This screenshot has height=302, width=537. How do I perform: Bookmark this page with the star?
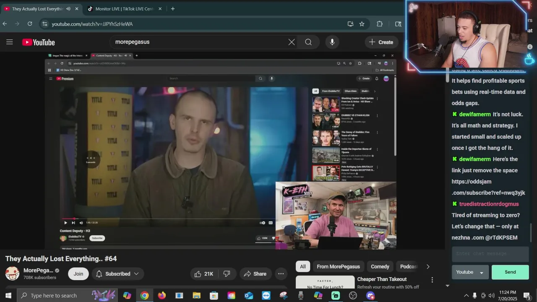click(x=362, y=24)
